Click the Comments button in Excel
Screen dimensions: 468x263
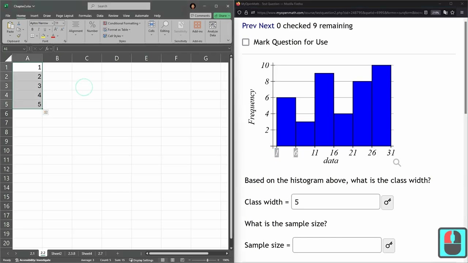point(200,16)
